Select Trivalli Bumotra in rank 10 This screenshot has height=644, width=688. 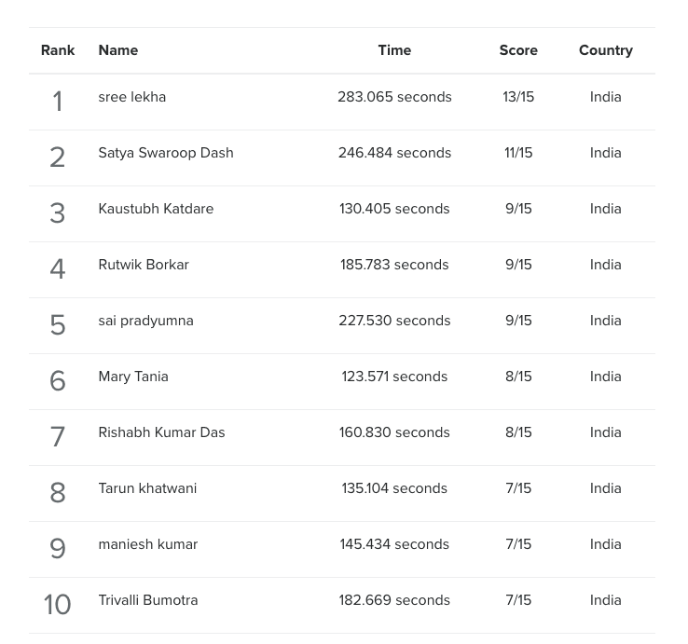148,600
